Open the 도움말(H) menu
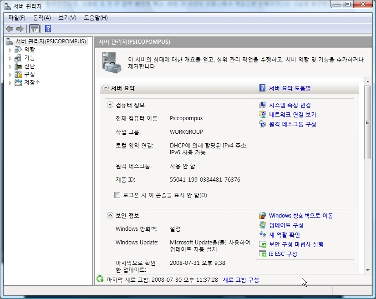 click(96, 18)
